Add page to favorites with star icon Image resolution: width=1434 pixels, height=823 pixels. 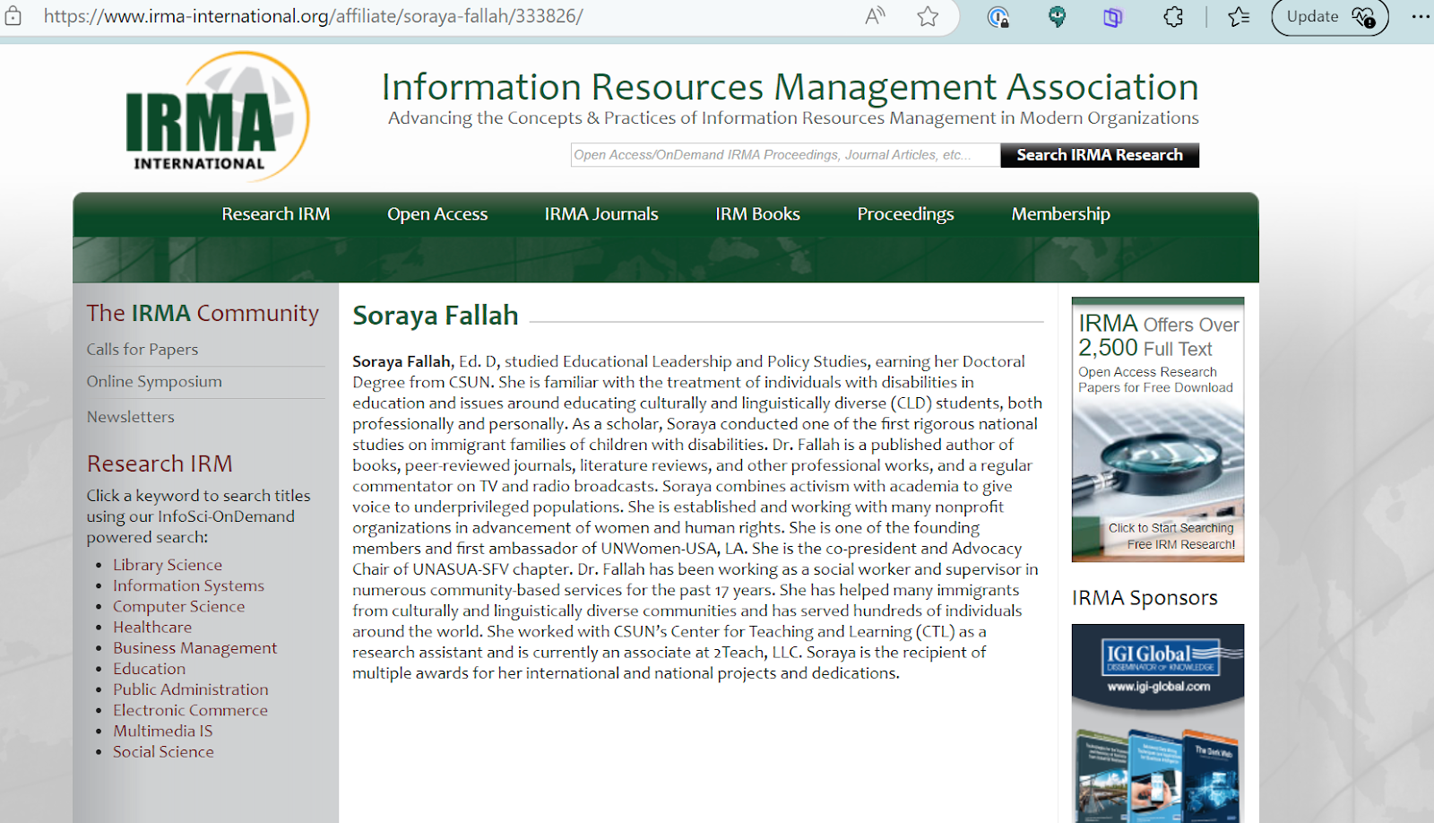point(928,16)
